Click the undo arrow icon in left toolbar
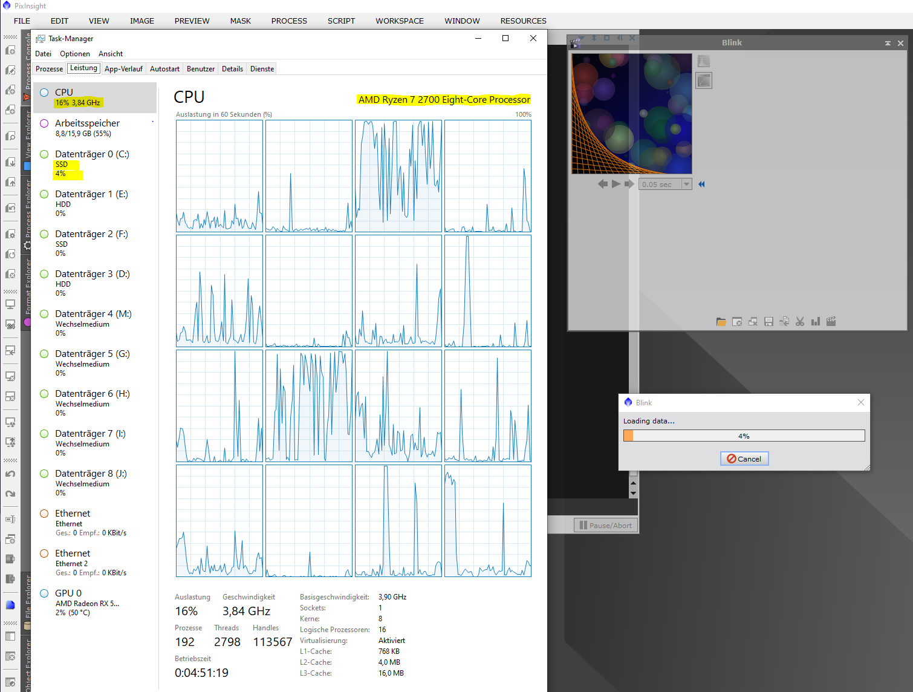913x692 pixels. 10,474
